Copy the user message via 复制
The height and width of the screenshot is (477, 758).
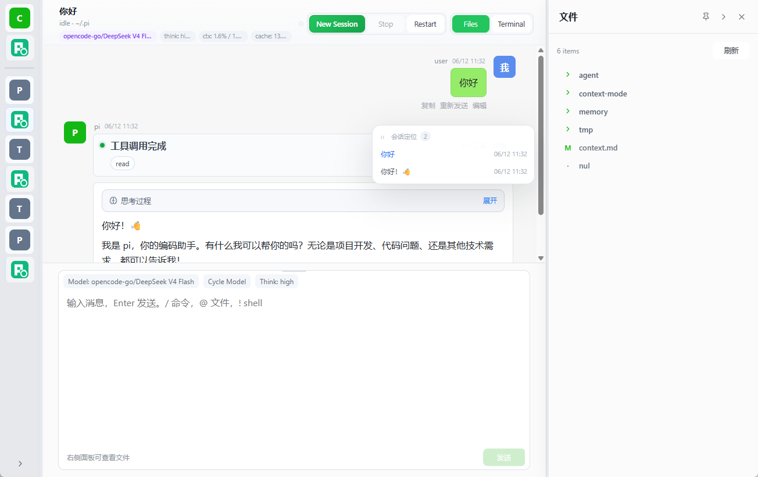(x=428, y=106)
